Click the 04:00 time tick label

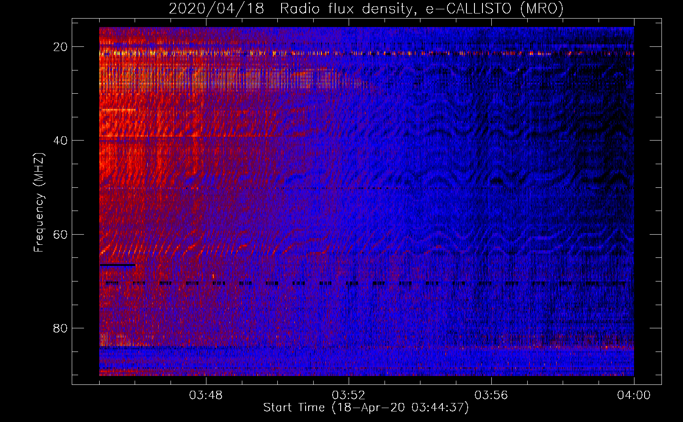[x=634, y=395]
